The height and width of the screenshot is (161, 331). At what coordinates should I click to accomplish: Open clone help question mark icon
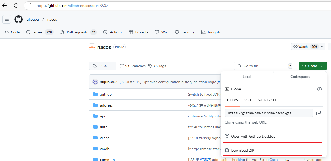pyautogui.click(x=320, y=89)
